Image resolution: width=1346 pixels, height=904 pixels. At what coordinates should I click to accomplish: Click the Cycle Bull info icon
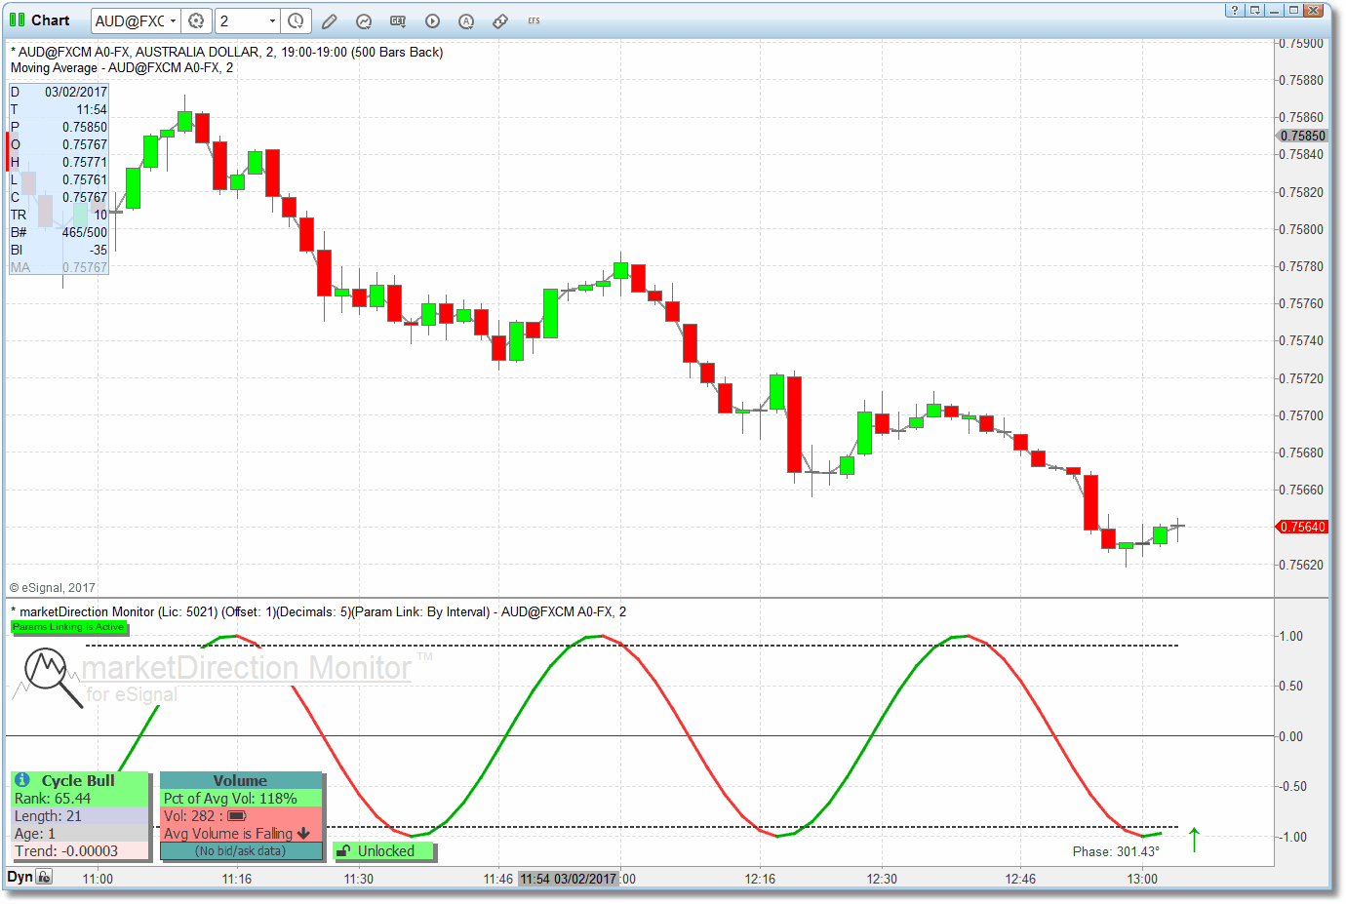(22, 780)
